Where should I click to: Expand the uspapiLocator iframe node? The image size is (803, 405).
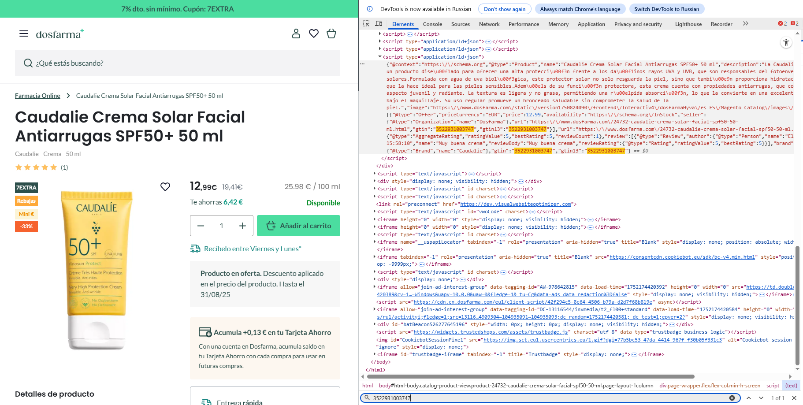pos(375,242)
